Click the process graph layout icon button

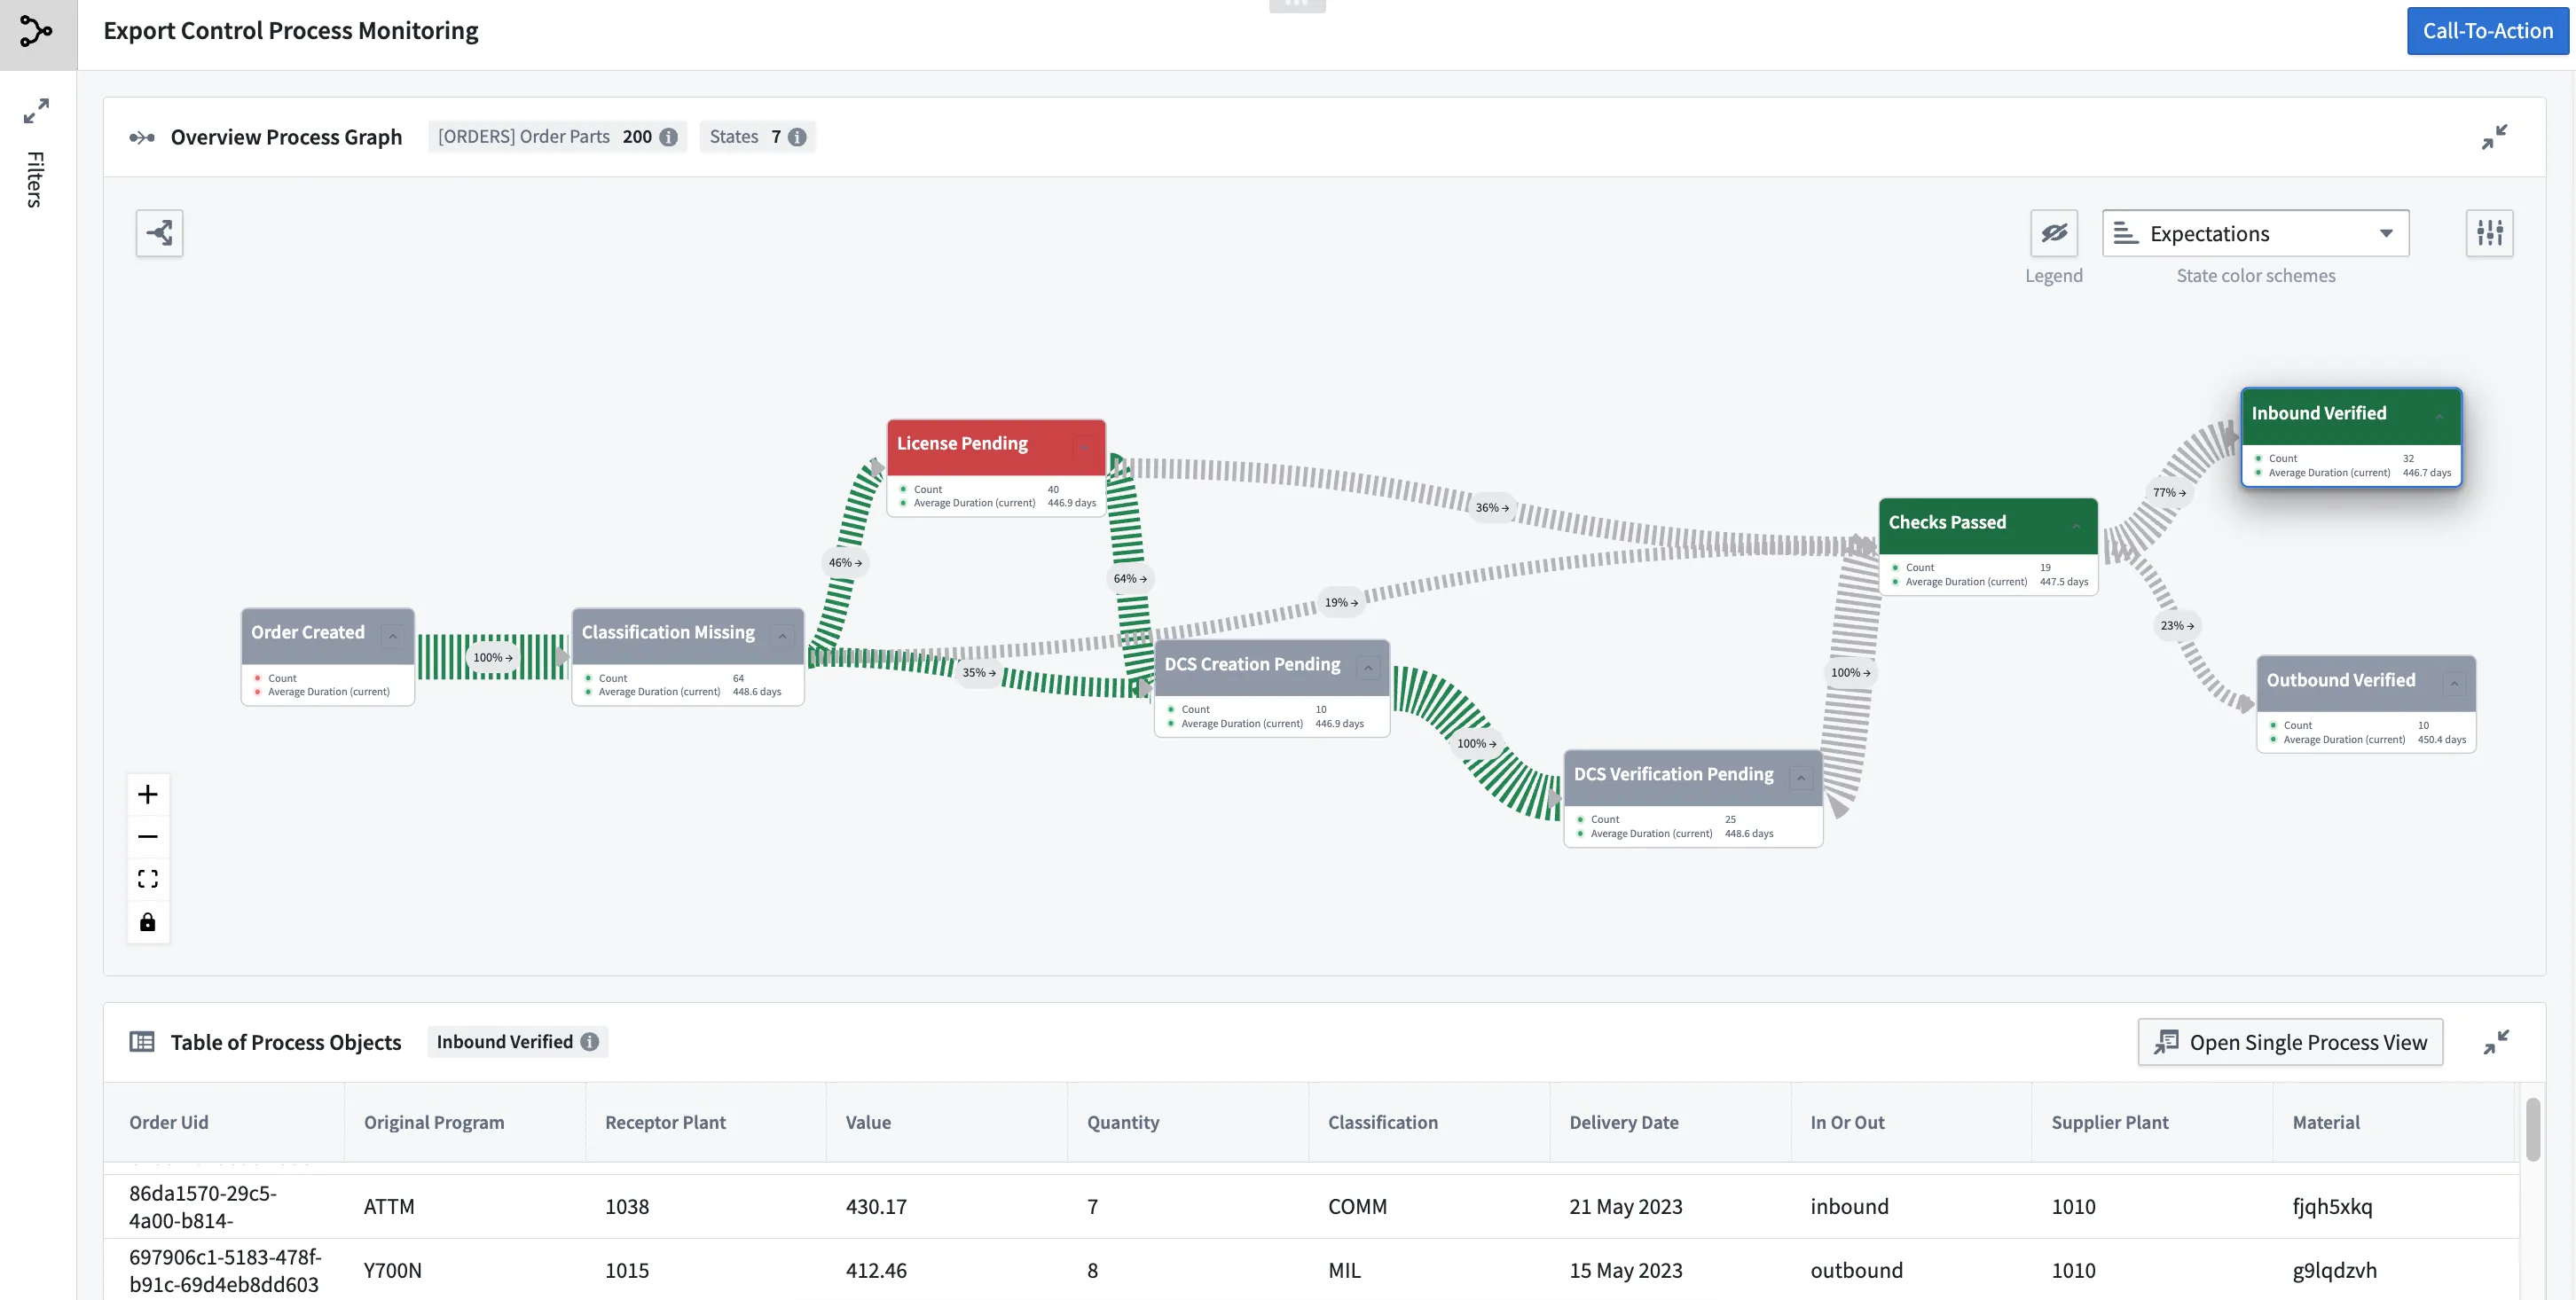159,233
